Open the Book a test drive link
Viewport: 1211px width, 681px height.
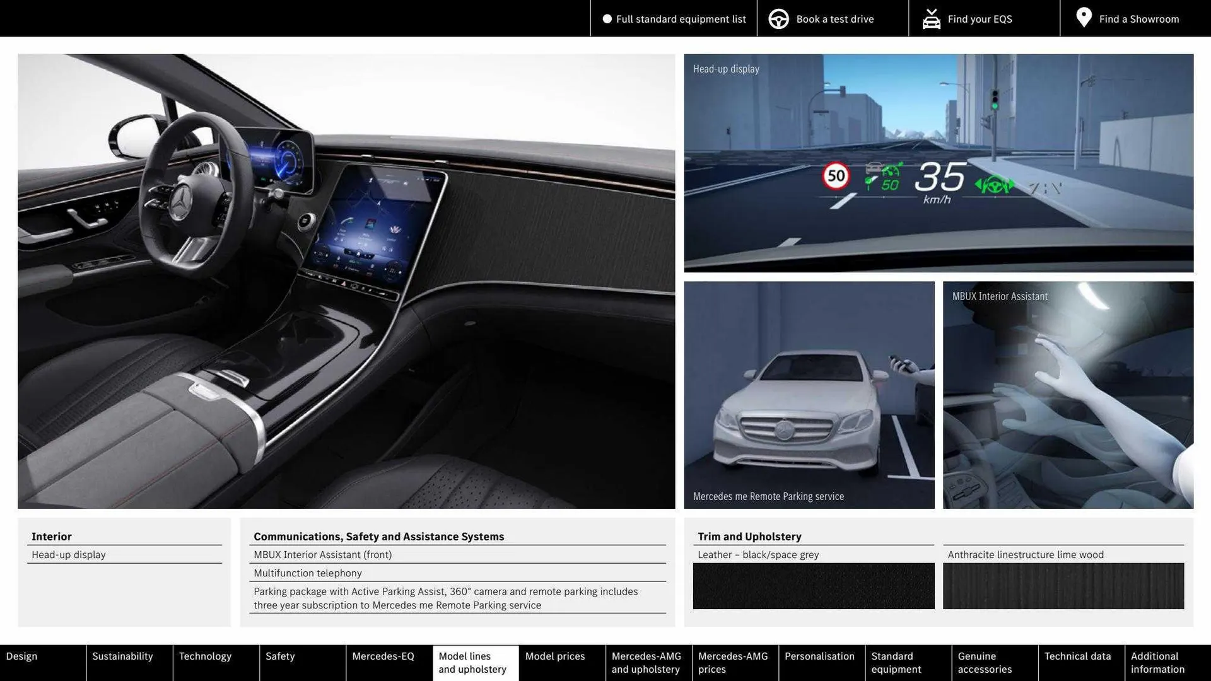[x=834, y=19]
